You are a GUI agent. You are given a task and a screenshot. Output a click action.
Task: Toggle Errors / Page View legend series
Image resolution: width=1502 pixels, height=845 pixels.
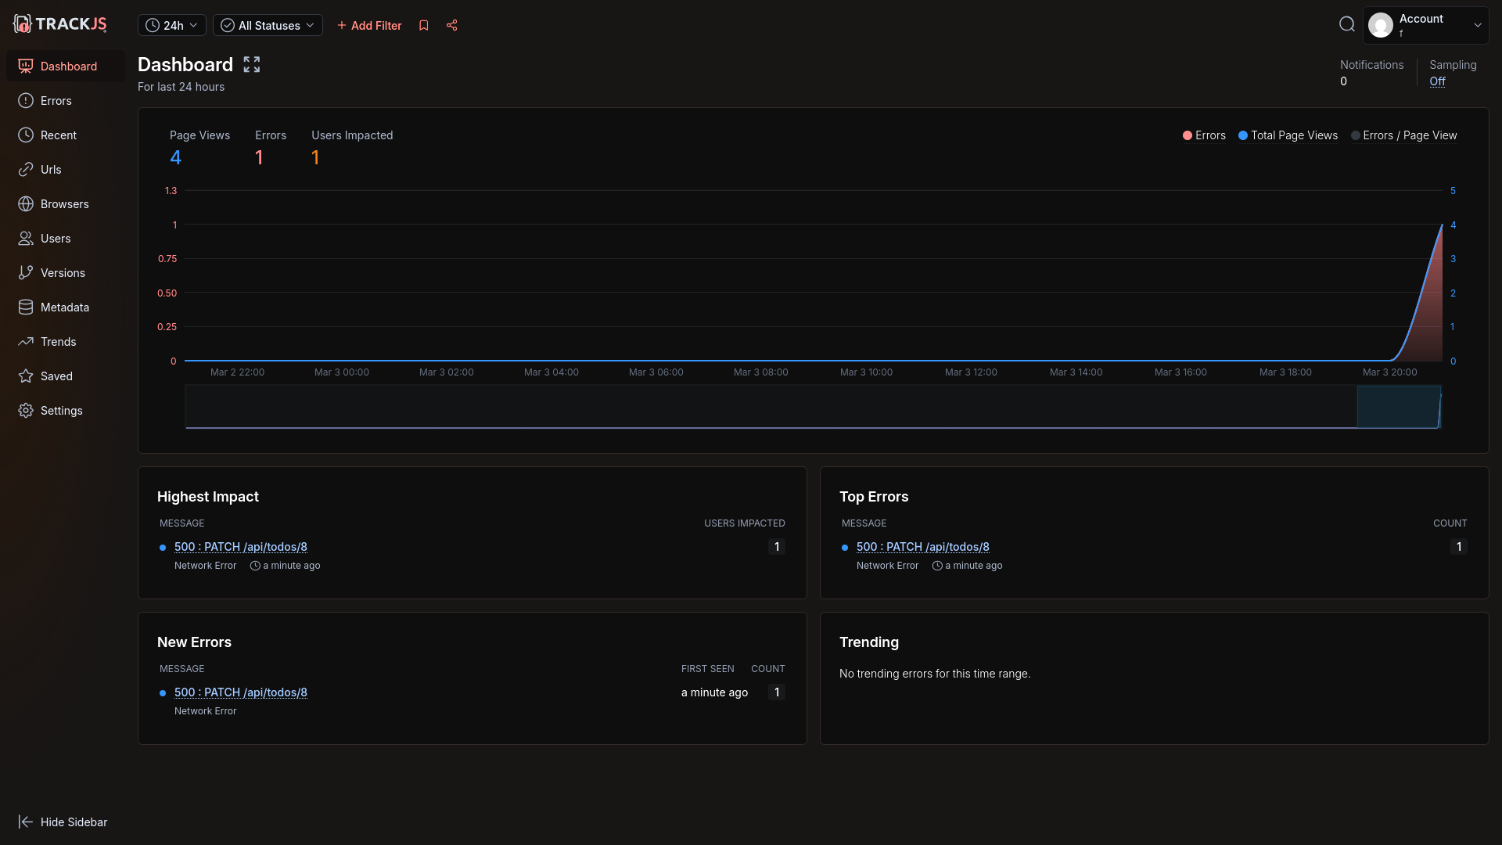(x=1403, y=135)
